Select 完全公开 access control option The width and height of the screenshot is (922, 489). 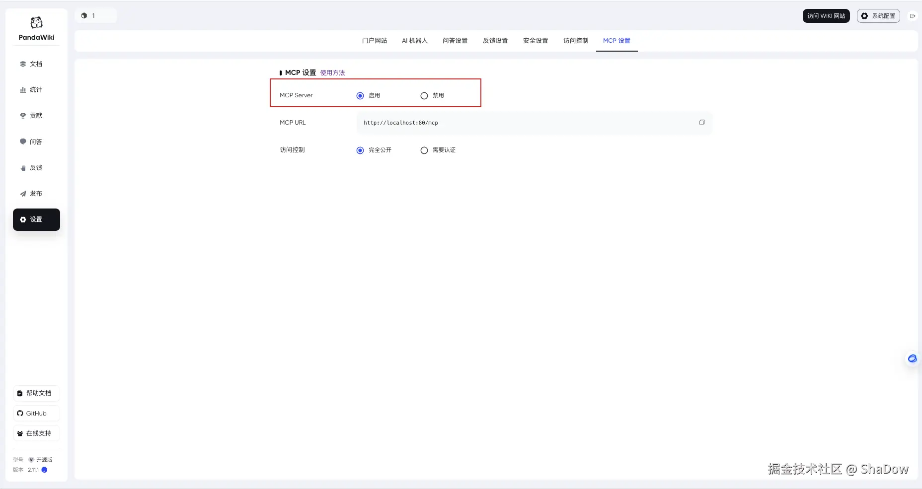point(360,150)
